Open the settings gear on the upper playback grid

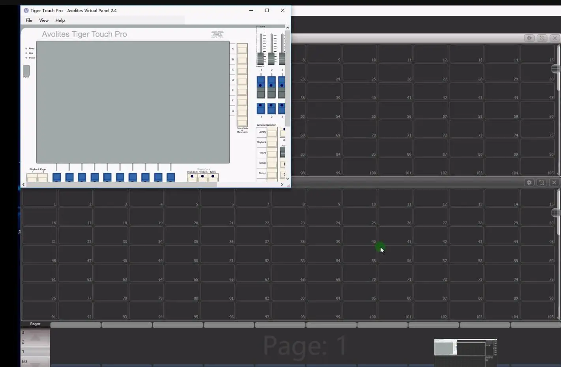click(529, 38)
